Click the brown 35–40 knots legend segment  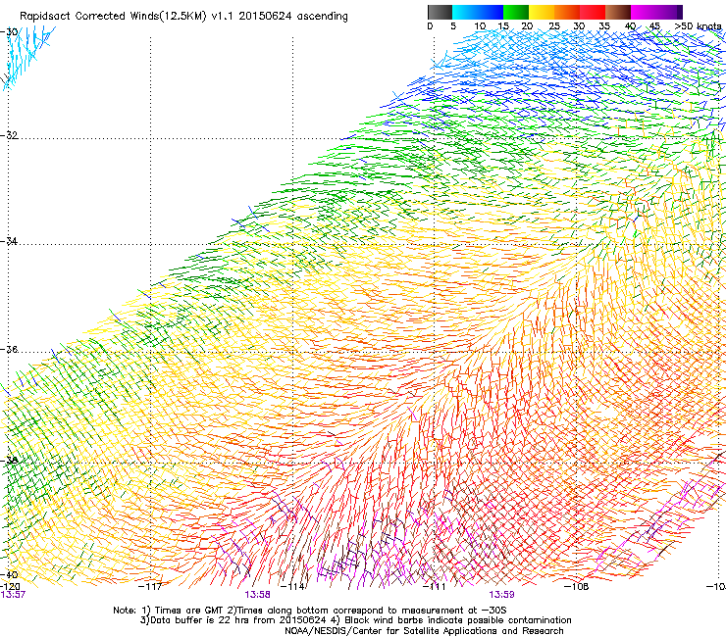click(x=618, y=12)
